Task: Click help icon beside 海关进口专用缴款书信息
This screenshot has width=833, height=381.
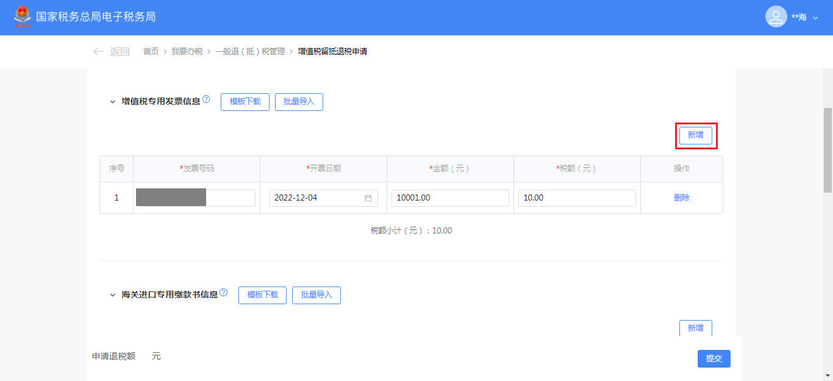Action: point(223,293)
